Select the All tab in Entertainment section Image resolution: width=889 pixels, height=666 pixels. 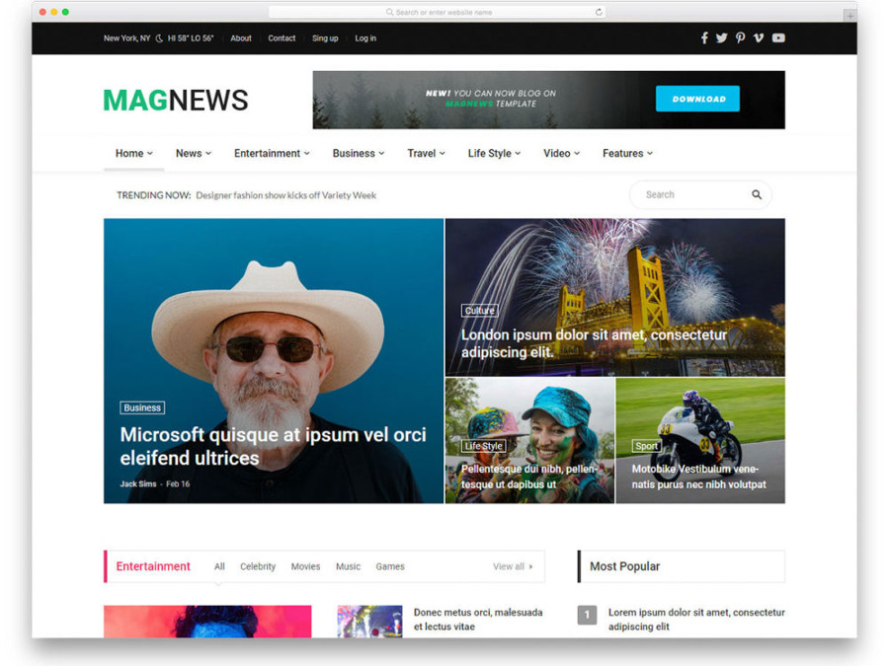coord(219,566)
